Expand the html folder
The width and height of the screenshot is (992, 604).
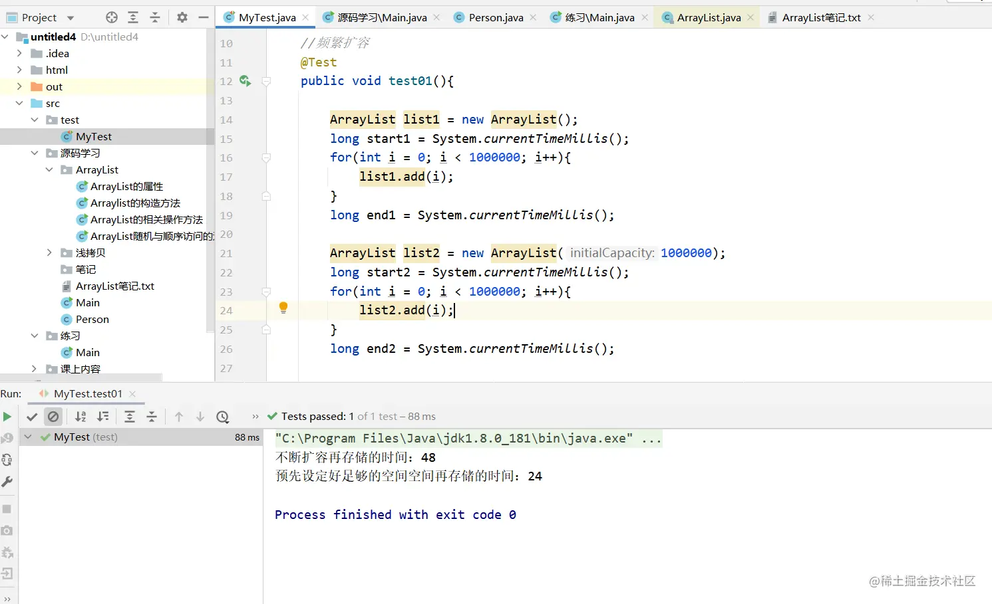(x=19, y=70)
